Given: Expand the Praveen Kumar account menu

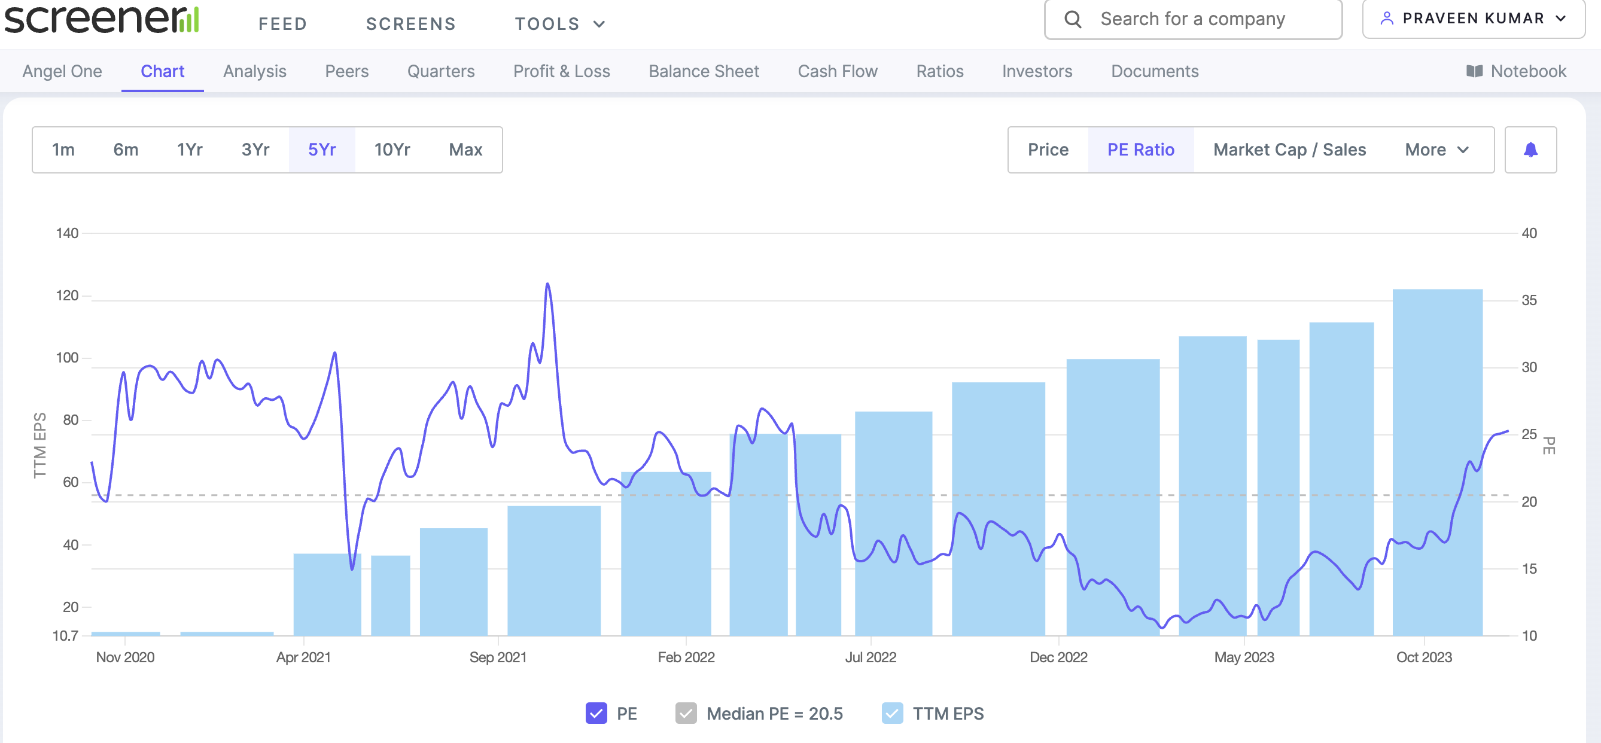Looking at the screenshot, I should [1473, 19].
